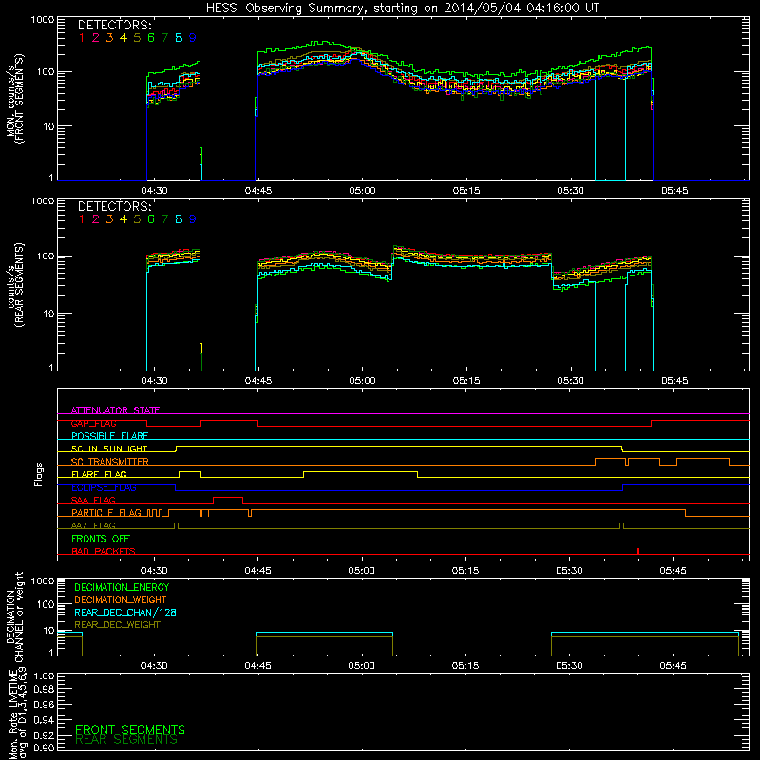The width and height of the screenshot is (760, 760).
Task: Pick detector 1 in the rear segments legend
Action: (x=82, y=219)
